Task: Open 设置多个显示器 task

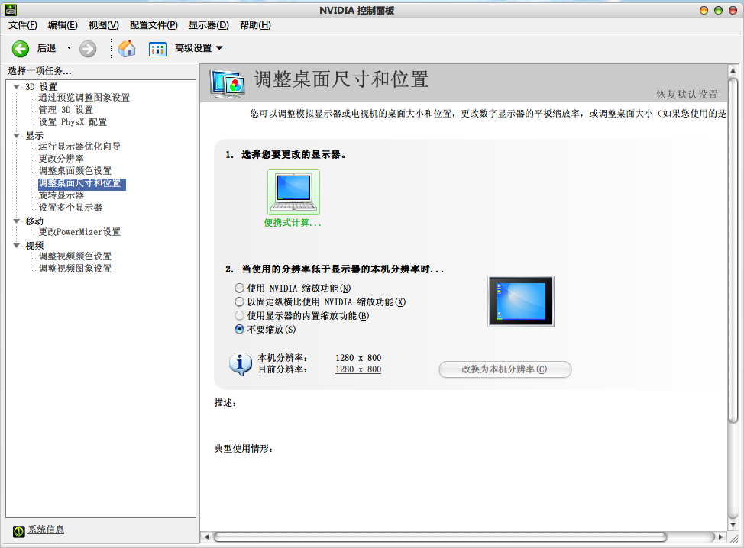Action: pos(70,208)
